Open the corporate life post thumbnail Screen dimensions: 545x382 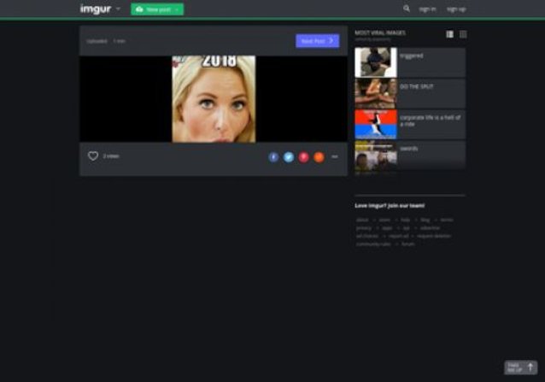coord(376,124)
